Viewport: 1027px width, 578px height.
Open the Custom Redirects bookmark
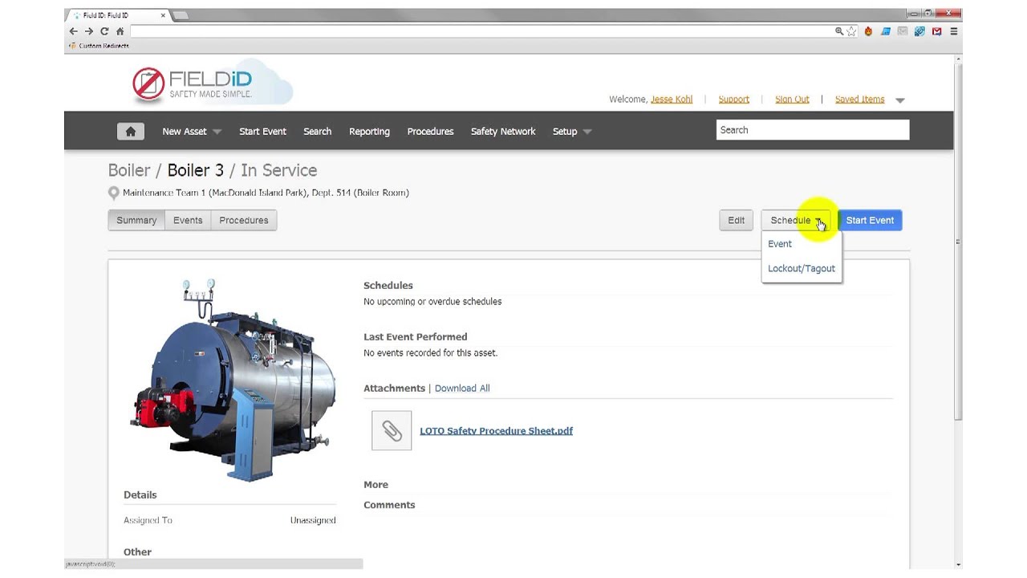[99, 46]
